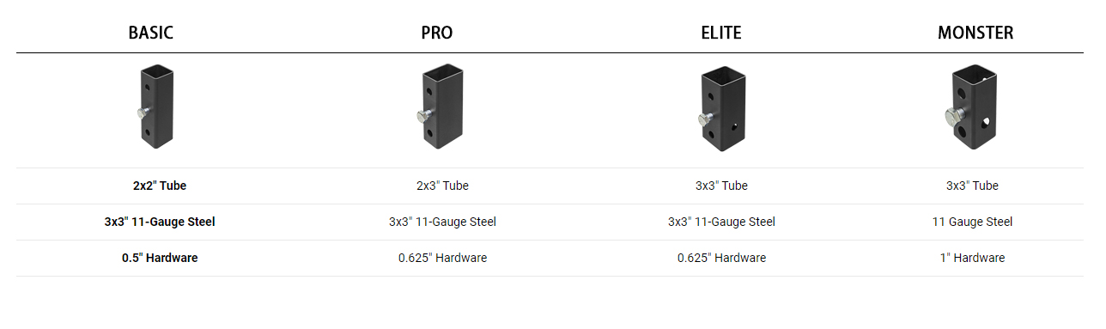Select the MONSTER column header
1106x329 pixels.
975,33
